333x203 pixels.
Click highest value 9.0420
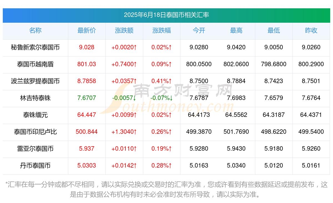[236, 47]
